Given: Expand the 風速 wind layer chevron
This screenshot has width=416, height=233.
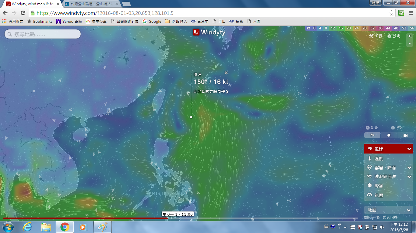Looking at the screenshot, I should click(x=409, y=149).
